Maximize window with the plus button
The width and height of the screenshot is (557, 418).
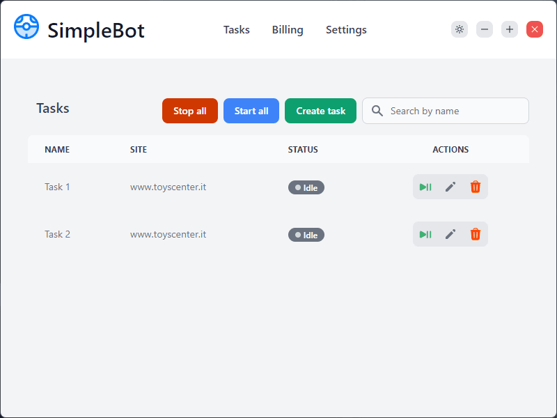[510, 29]
